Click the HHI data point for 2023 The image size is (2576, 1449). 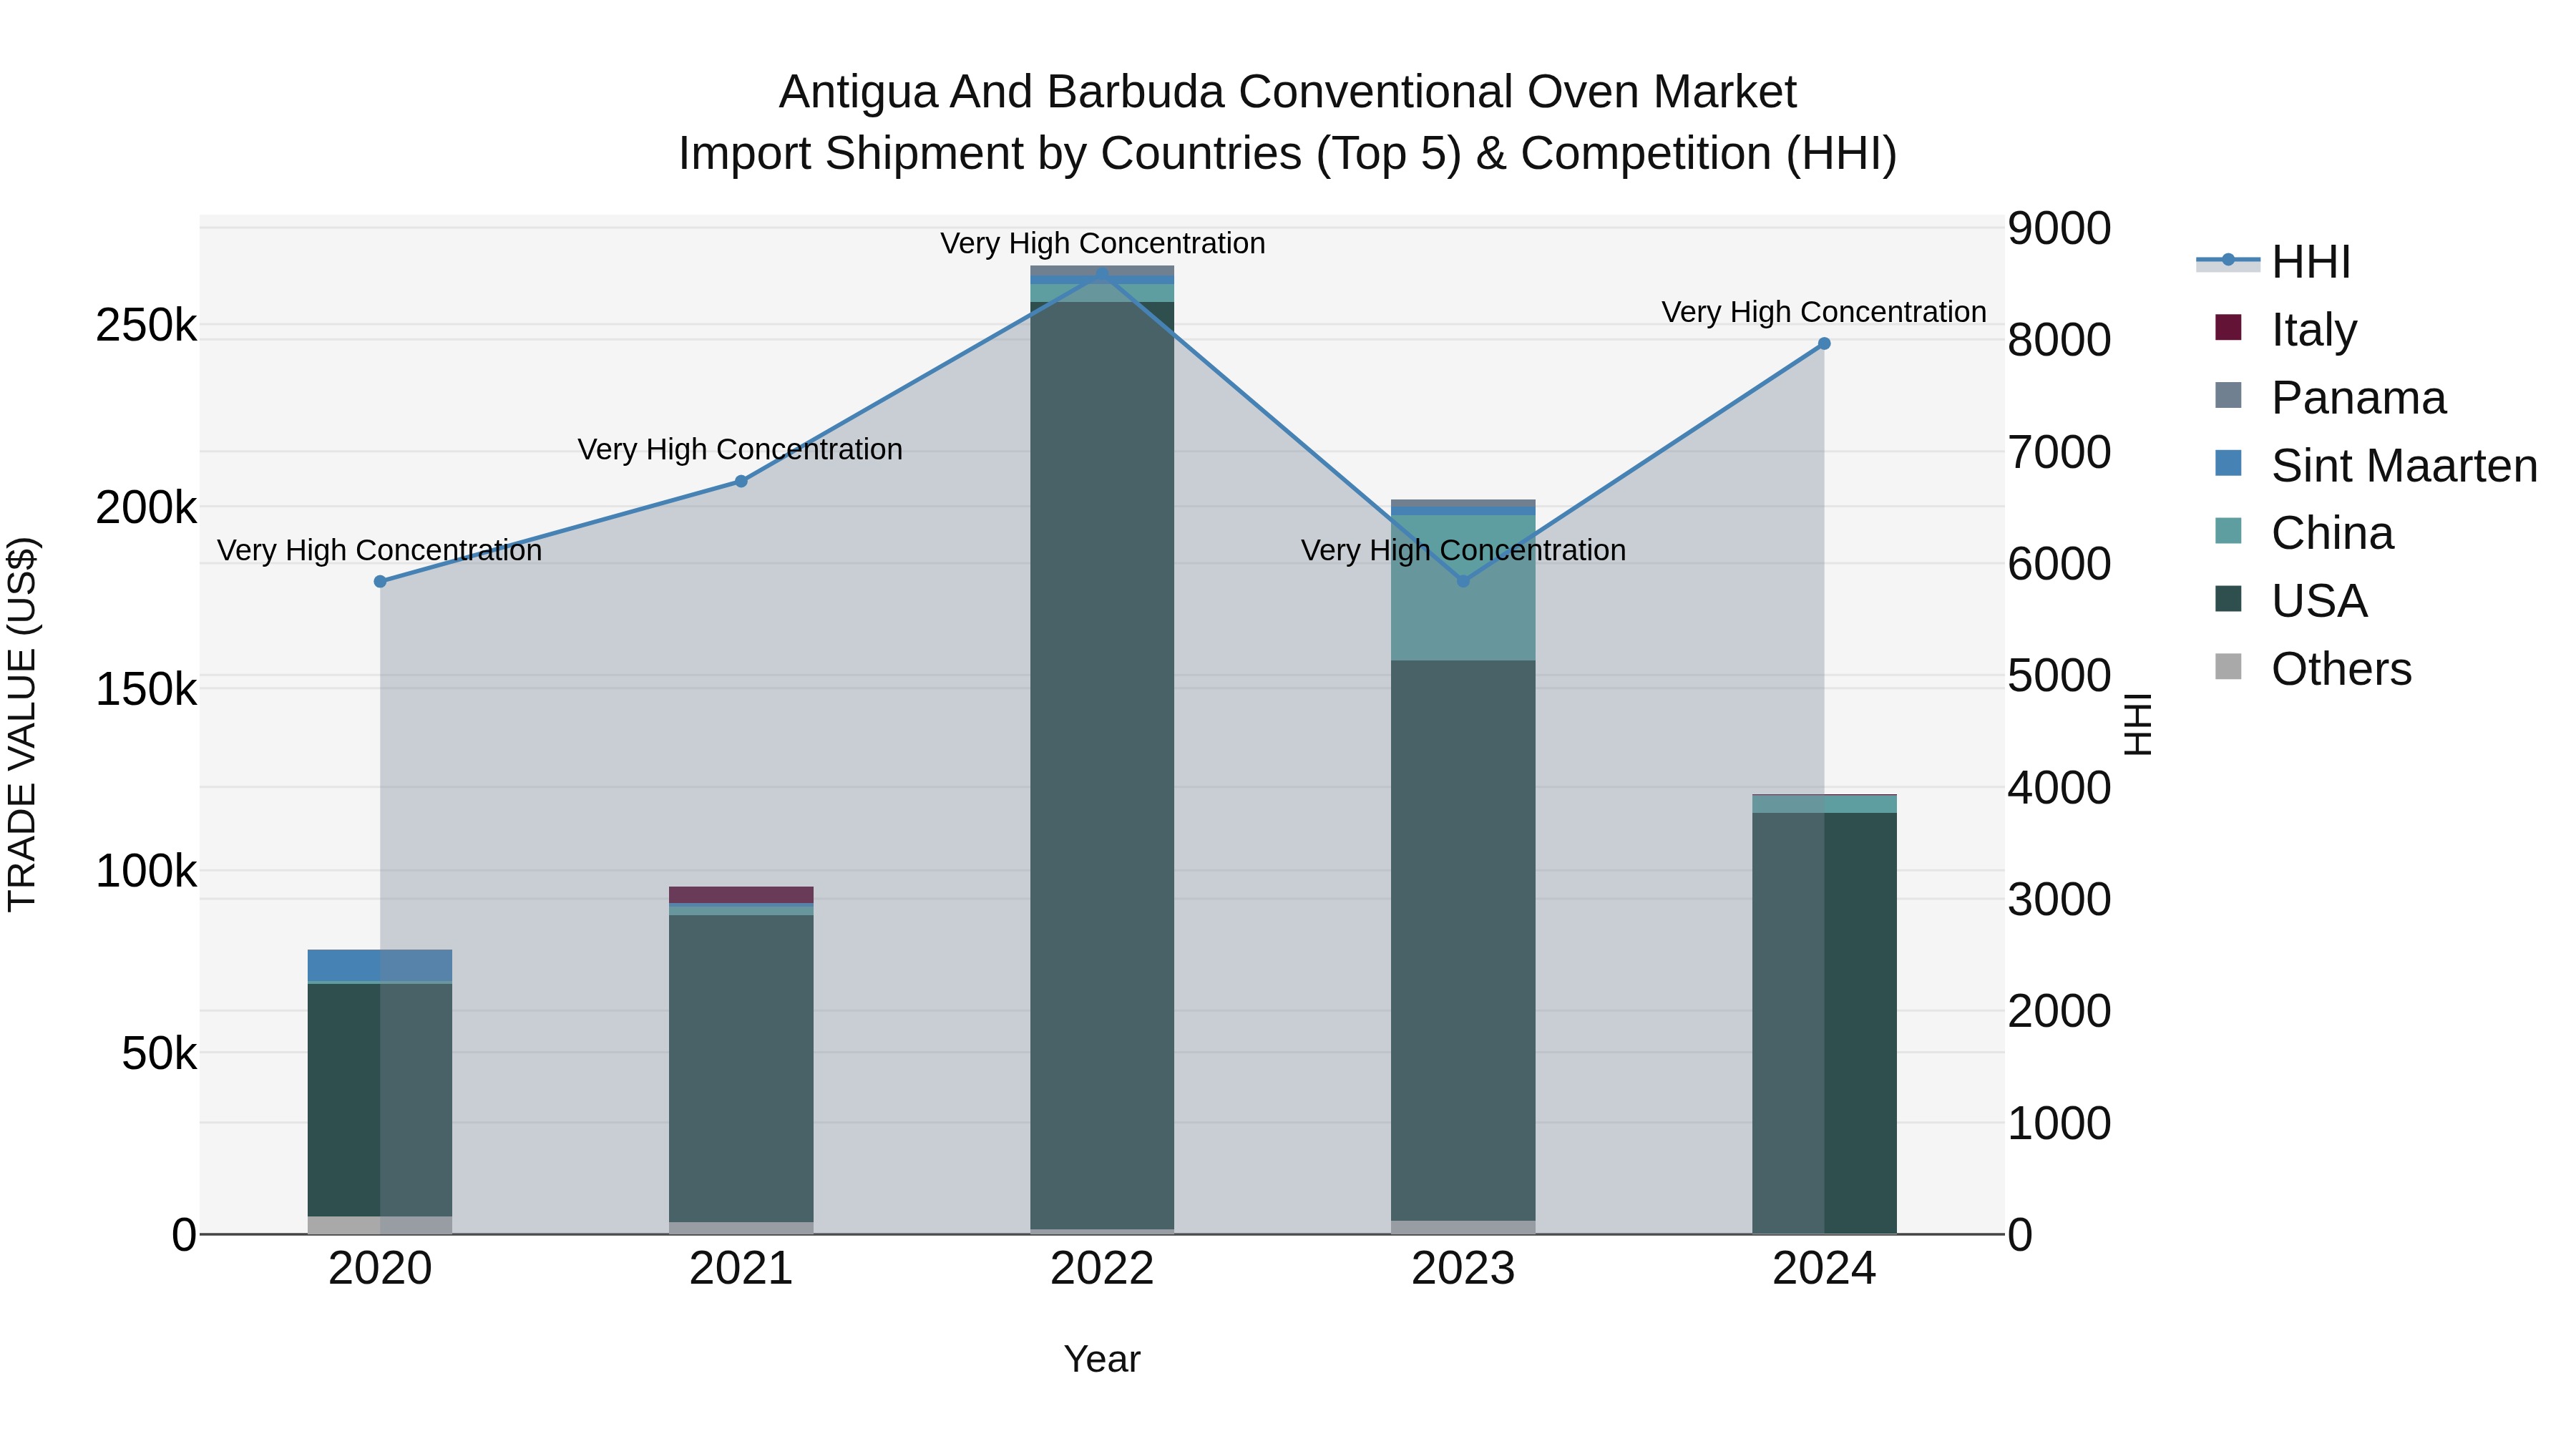(1463, 581)
